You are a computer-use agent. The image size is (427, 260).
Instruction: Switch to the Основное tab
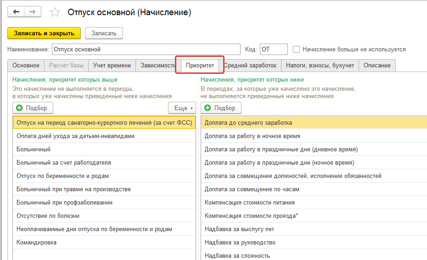(26, 66)
